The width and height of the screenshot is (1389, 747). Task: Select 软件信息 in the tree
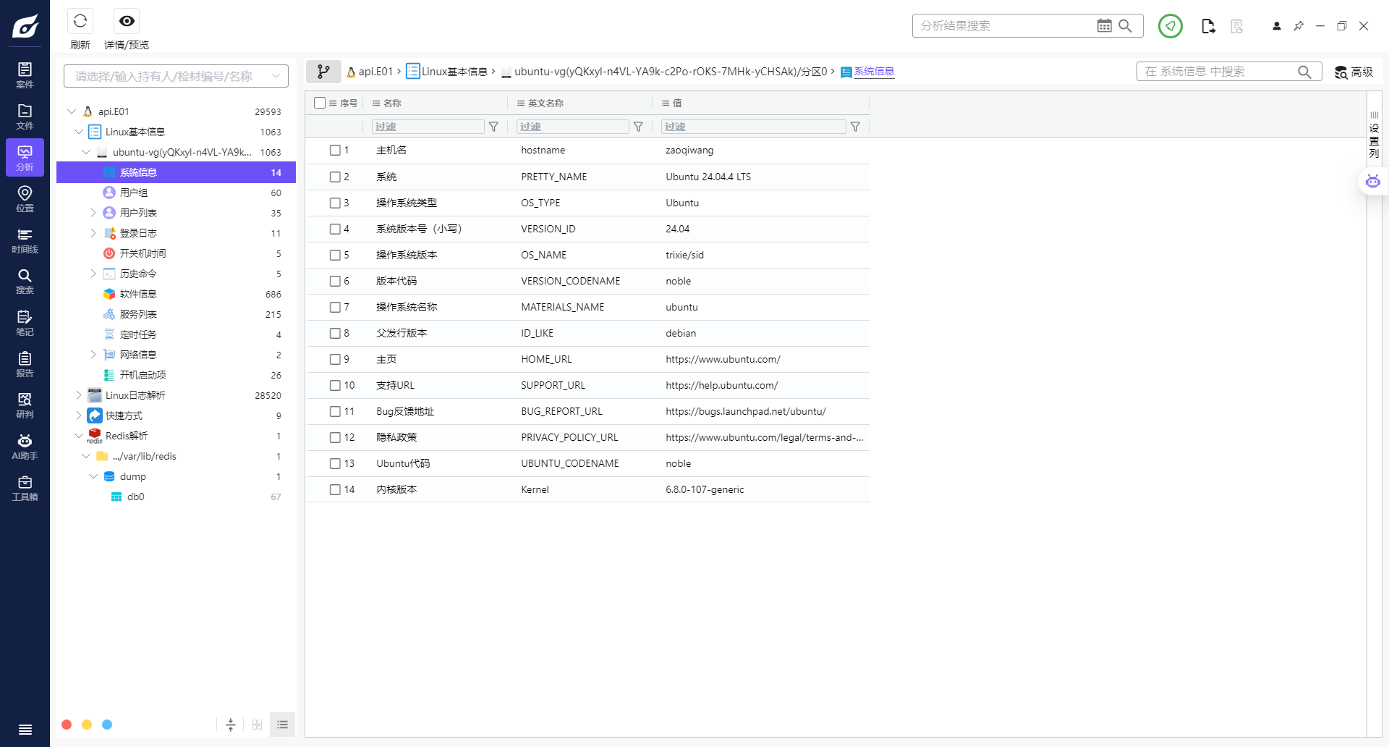click(x=176, y=294)
